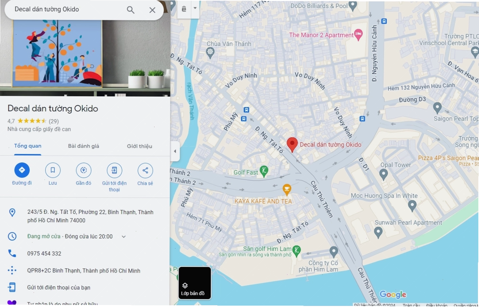Viewport: 479px width, 307px height.
Task: Select the Moc Huong Spa In White pin
Action: (412, 205)
